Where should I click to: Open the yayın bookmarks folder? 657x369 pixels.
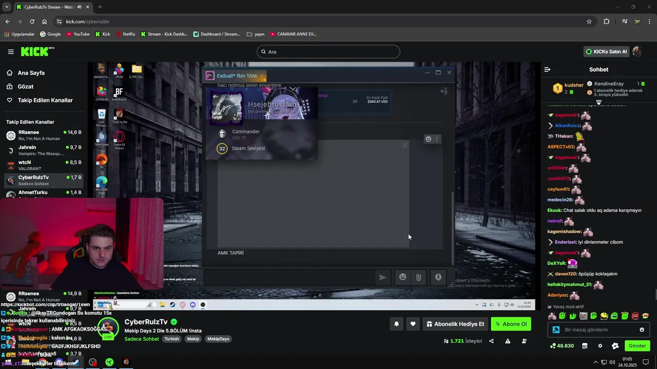pyautogui.click(x=255, y=34)
